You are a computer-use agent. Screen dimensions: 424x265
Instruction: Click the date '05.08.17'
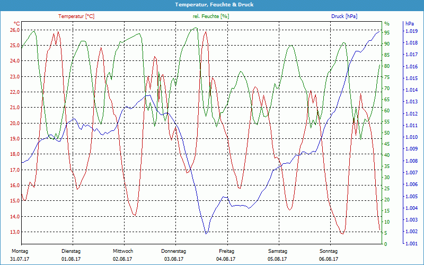click(x=277, y=259)
